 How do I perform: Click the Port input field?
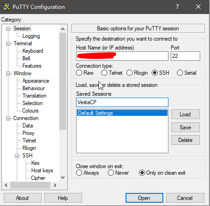point(185,56)
